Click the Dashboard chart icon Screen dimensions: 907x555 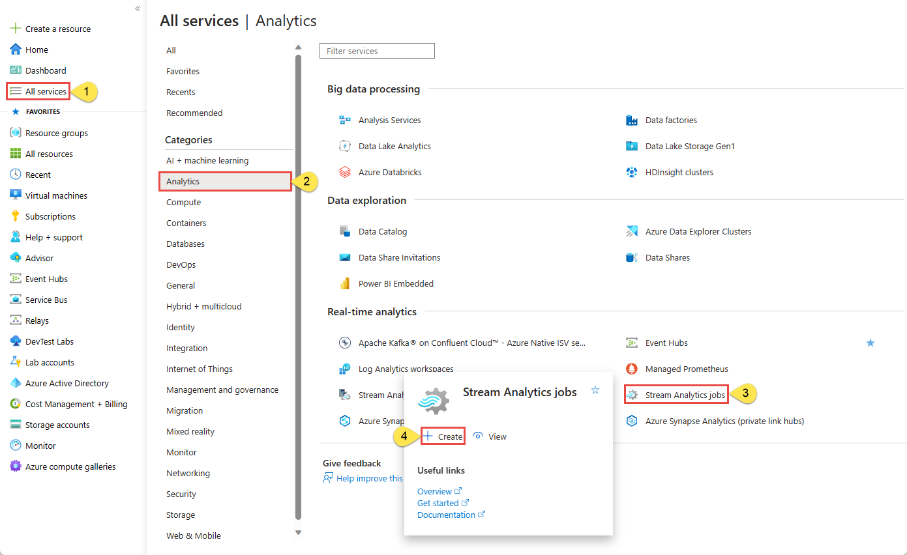coord(16,70)
